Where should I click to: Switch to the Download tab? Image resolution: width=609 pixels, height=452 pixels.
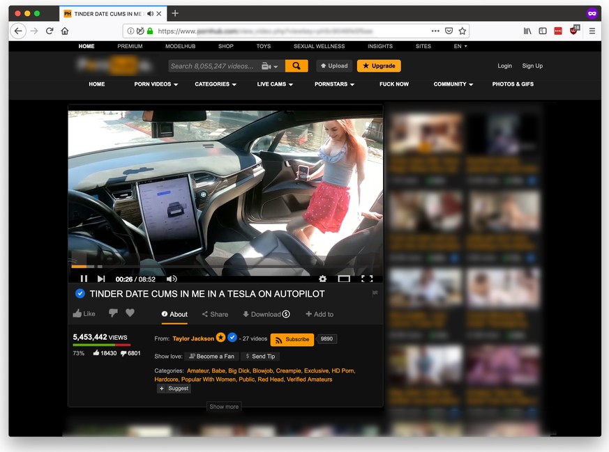tap(266, 314)
